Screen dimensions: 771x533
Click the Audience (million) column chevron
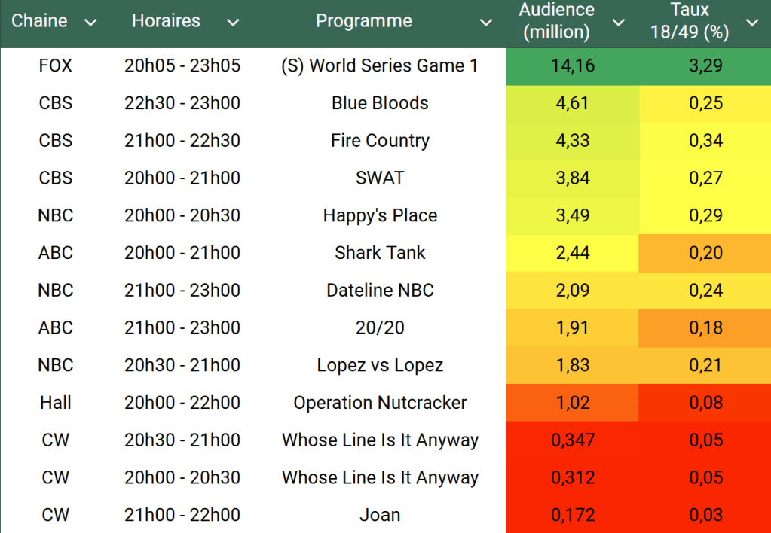[618, 23]
